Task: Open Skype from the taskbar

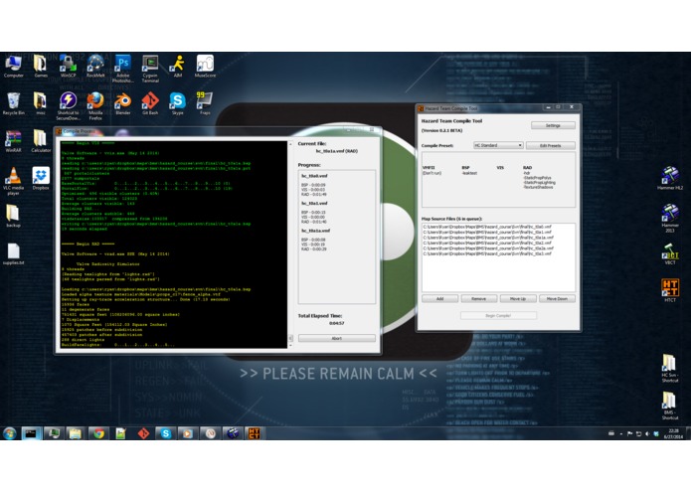Action: [x=166, y=433]
